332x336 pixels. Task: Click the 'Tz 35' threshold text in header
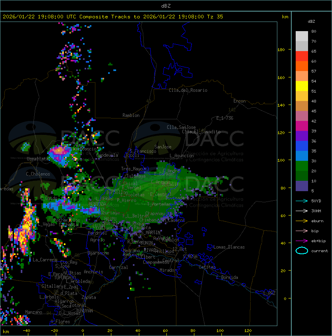coord(215,17)
